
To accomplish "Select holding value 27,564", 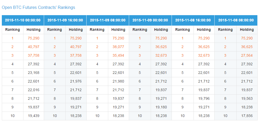I will click(247, 56).
